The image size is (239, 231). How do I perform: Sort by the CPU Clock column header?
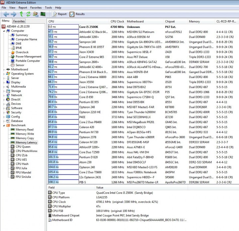coord(117,22)
